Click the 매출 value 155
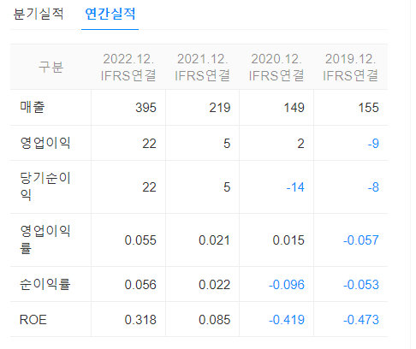The height and width of the screenshot is (349, 416). click(x=368, y=108)
